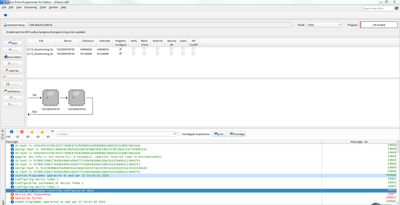This screenshot has height=205, width=400.
Task: Uncheck Program/Configure for the first file row
Action: pyautogui.click(x=120, y=49)
